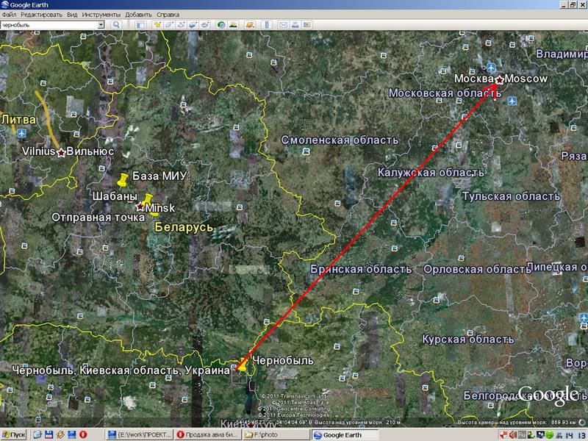Click the База МИУ yellow pushpin
This screenshot has height=441, width=588.
(x=123, y=179)
